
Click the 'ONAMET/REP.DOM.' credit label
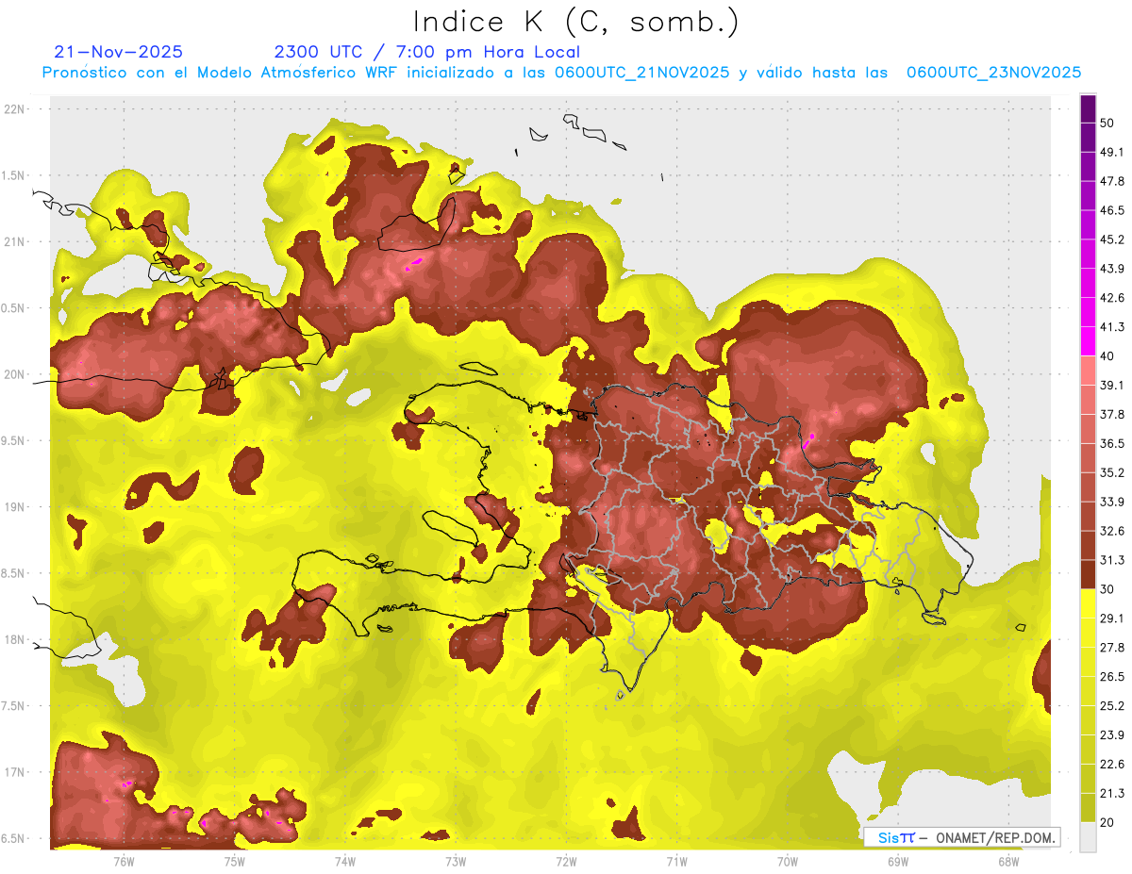click(x=996, y=837)
